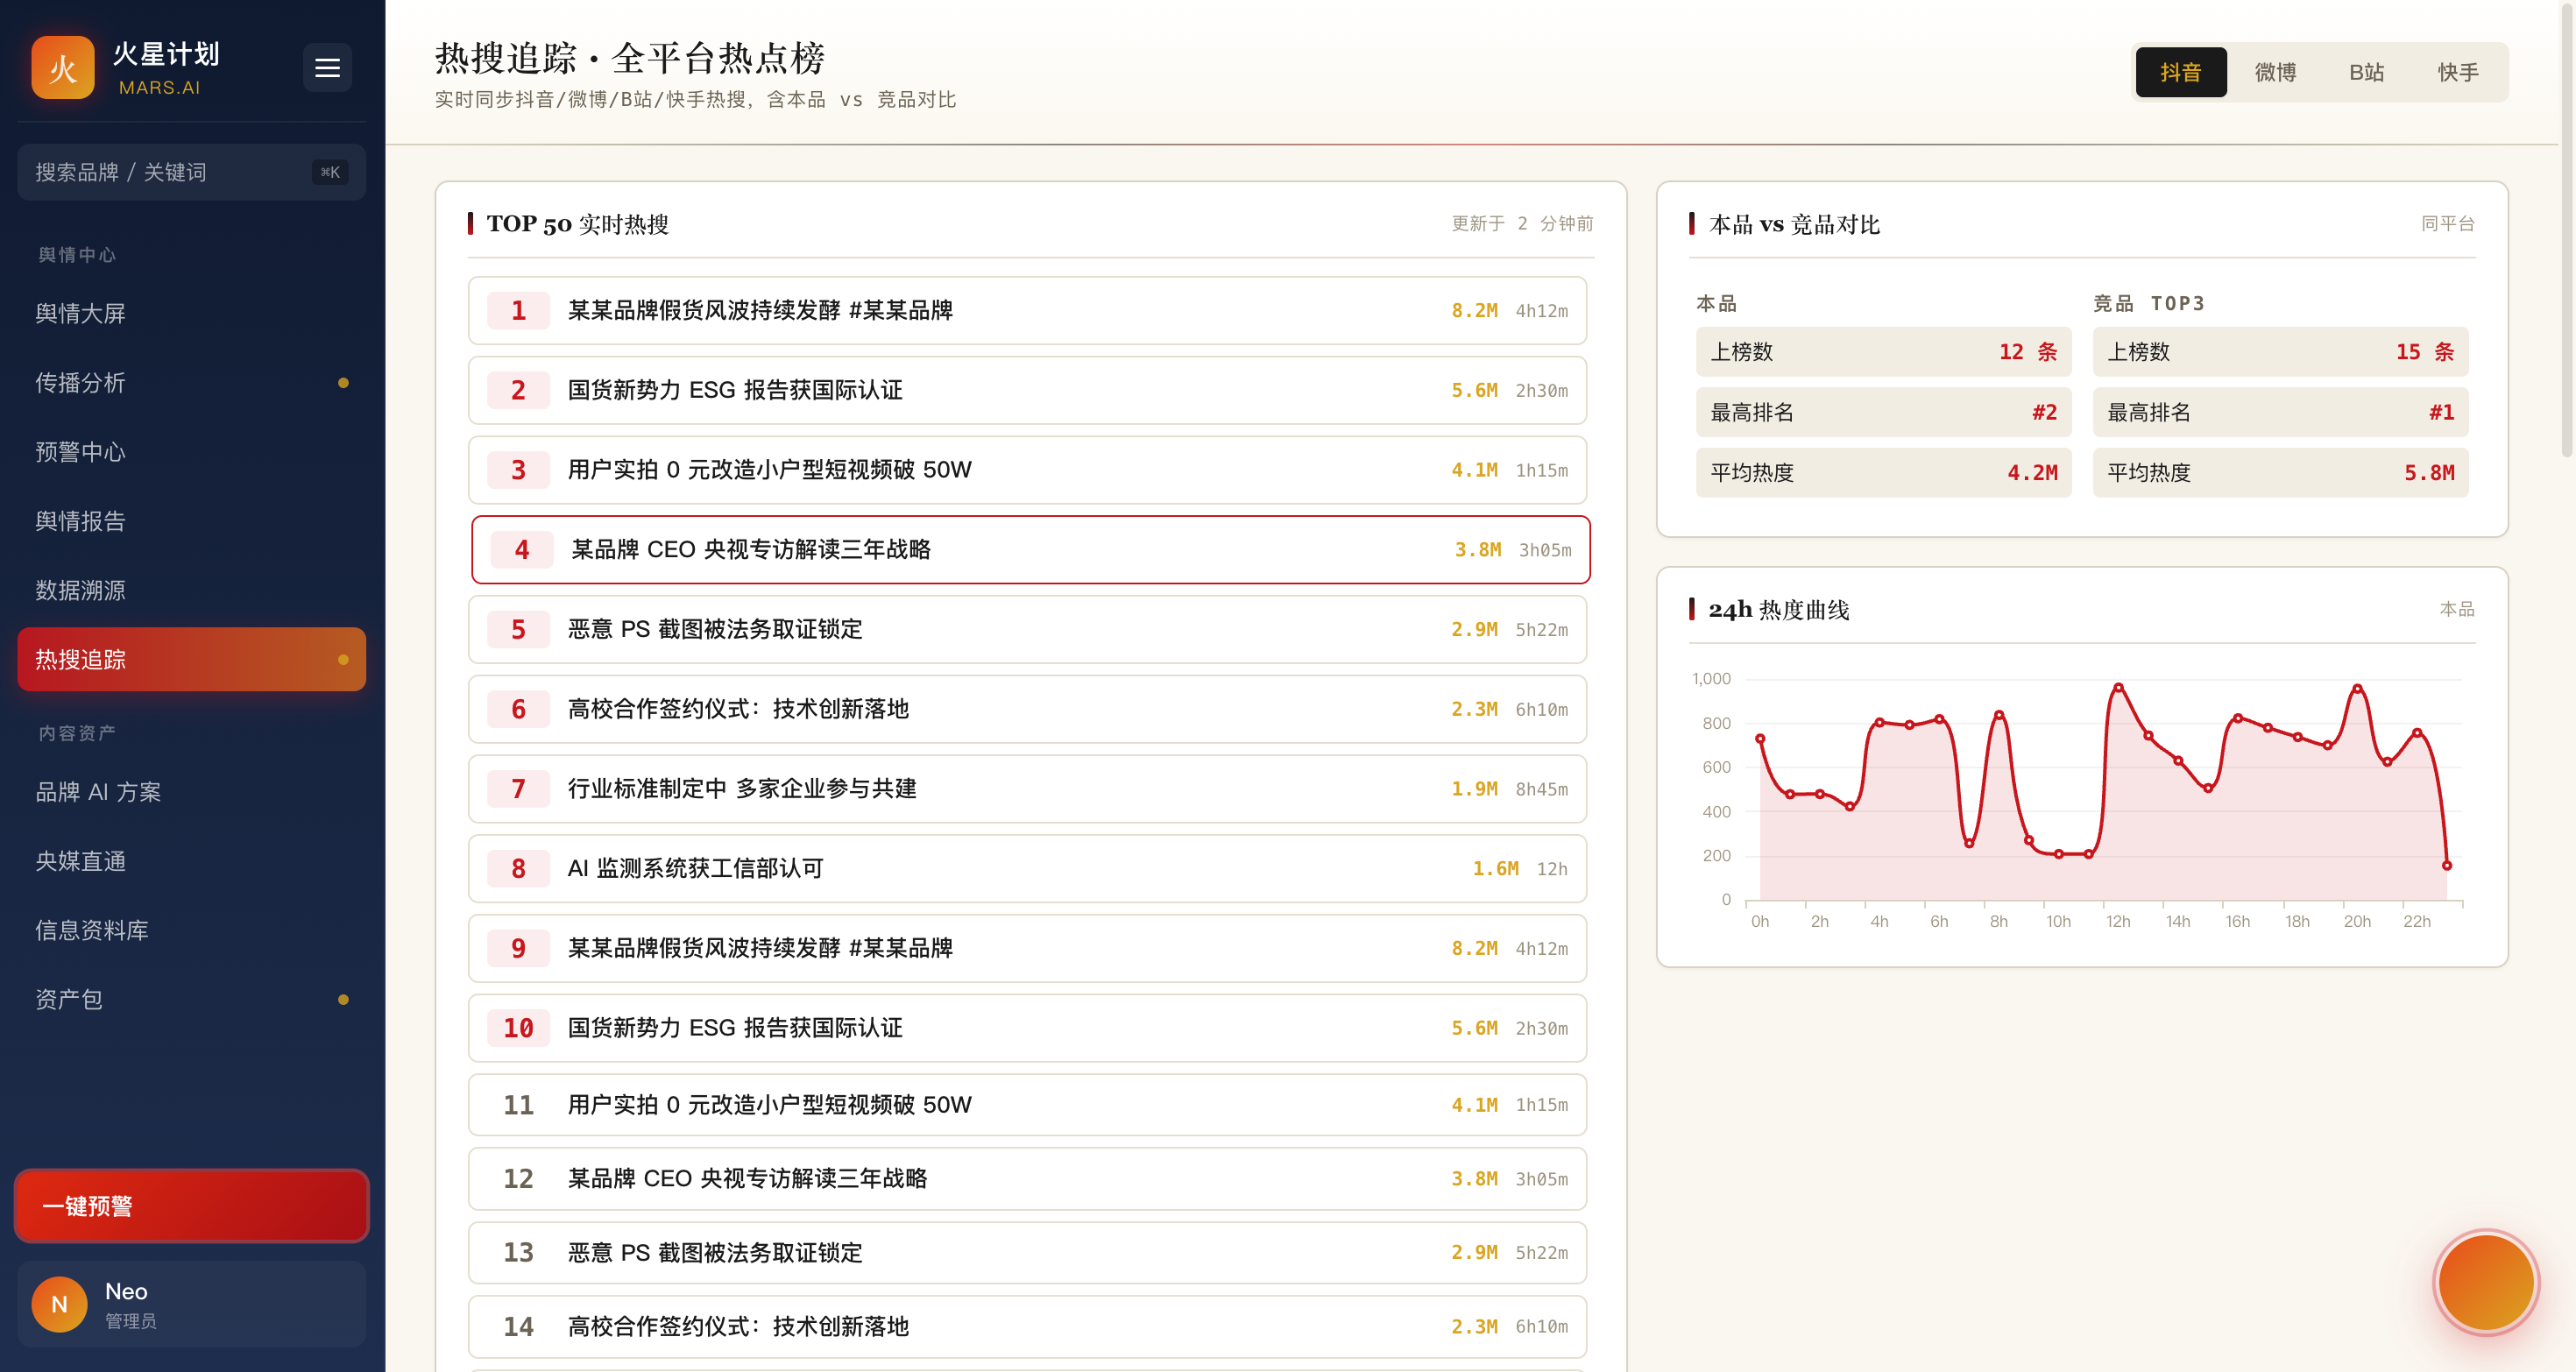Select the 抖音 platform tab

click(2181, 72)
